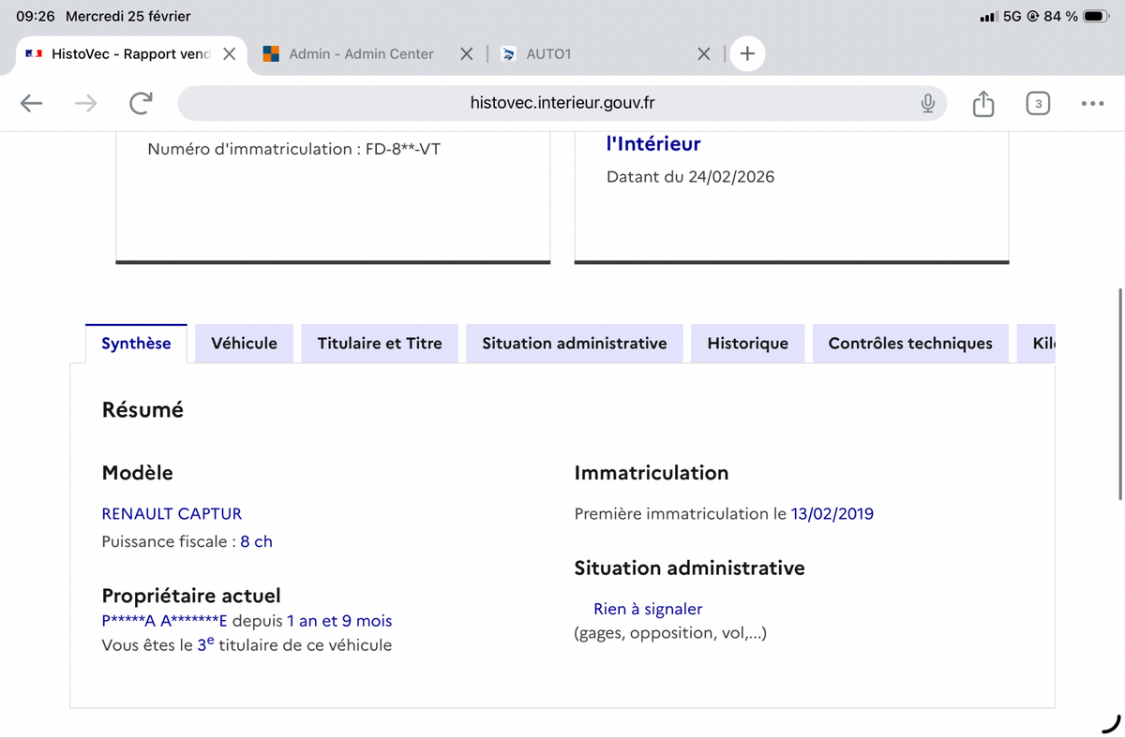Tap the microphone icon in address bar
Image resolution: width=1125 pixels, height=738 pixels.
[x=927, y=103]
